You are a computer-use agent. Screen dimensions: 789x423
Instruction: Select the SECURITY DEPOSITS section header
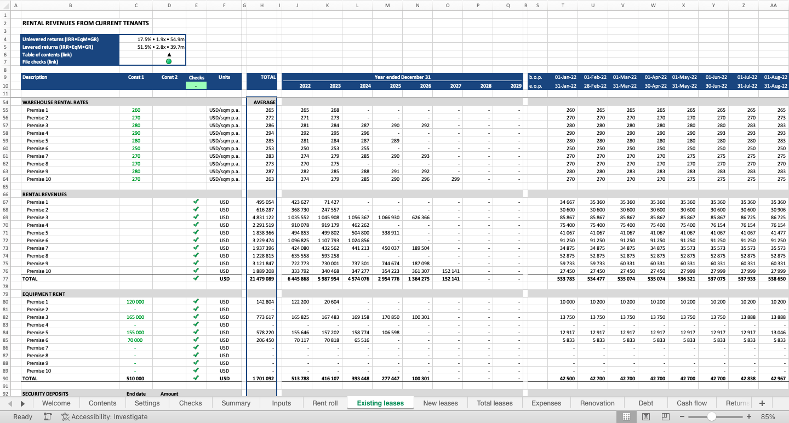(x=45, y=393)
